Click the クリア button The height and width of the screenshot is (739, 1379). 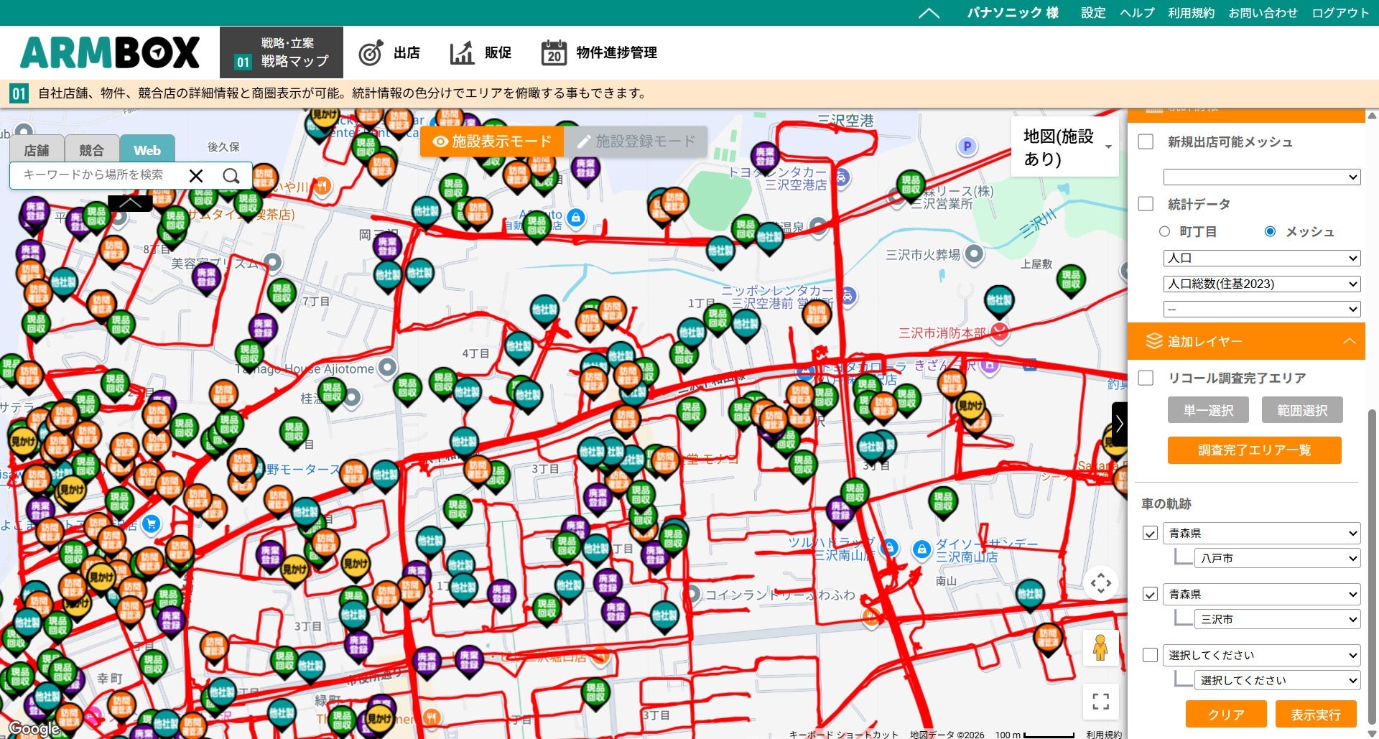[1225, 715]
